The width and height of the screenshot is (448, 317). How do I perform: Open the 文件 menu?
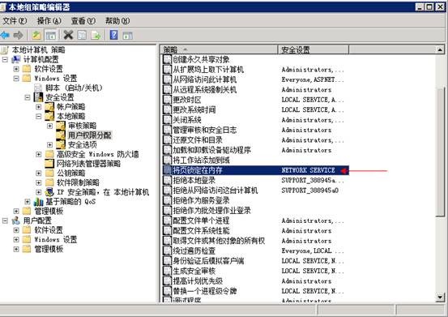pos(15,21)
